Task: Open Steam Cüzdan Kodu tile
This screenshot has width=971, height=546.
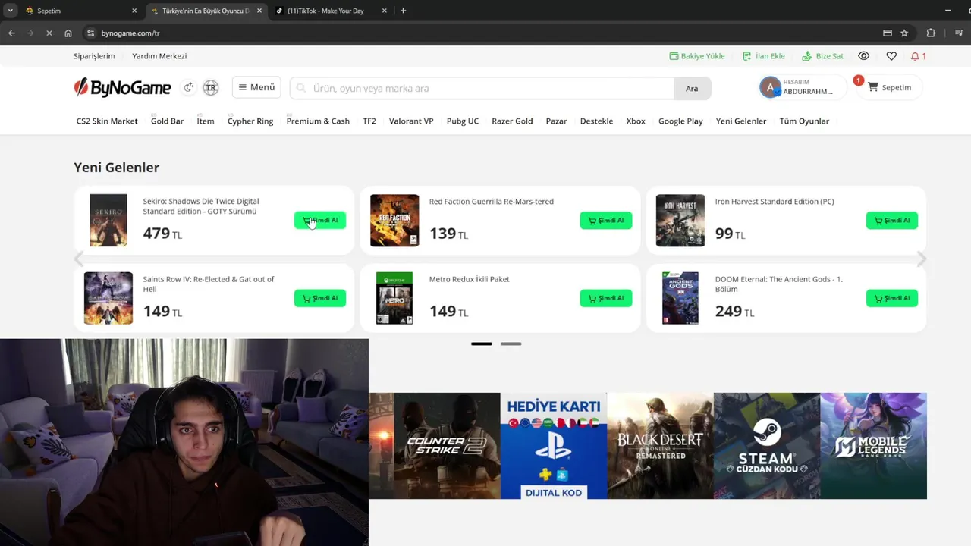Action: [x=767, y=446]
